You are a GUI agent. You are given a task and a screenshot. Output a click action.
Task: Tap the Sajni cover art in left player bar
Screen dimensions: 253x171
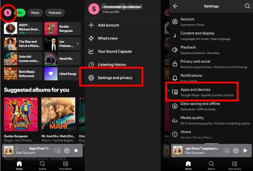(x=9, y=150)
